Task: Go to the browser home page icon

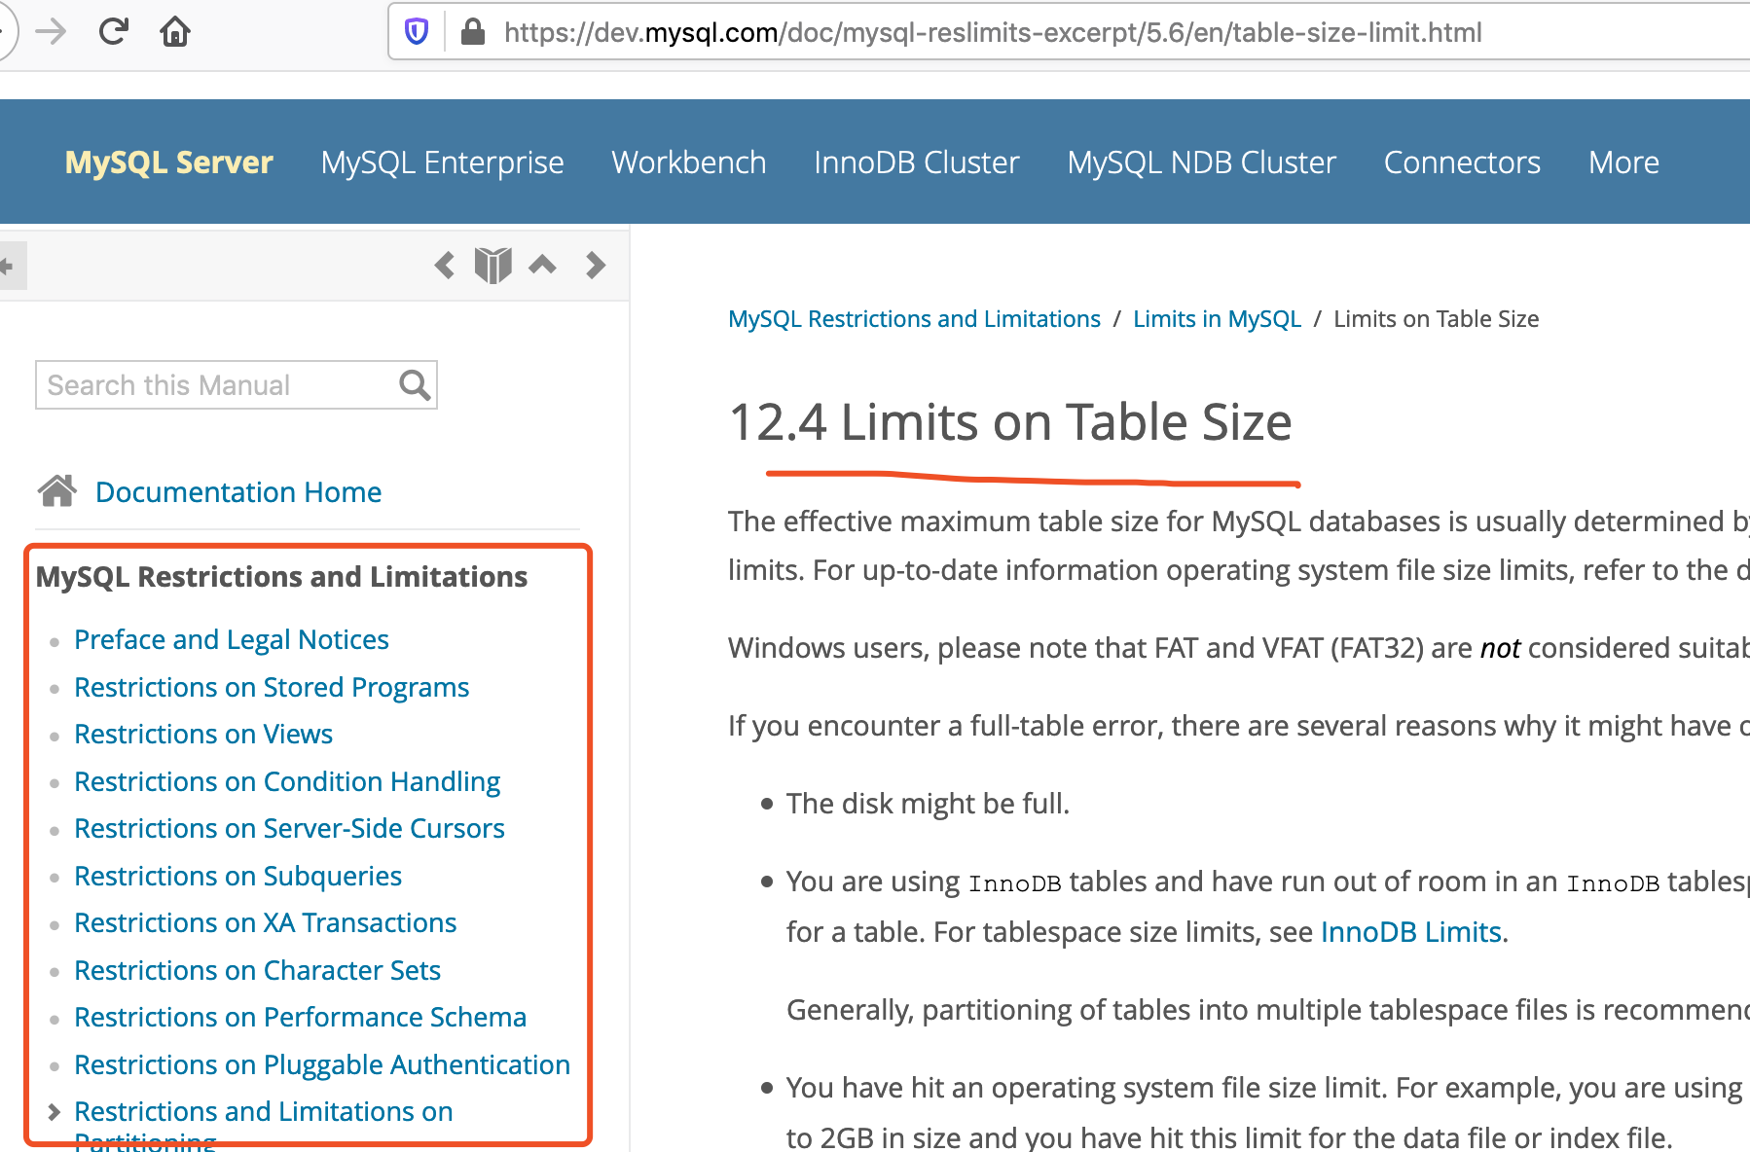Action: (x=175, y=32)
